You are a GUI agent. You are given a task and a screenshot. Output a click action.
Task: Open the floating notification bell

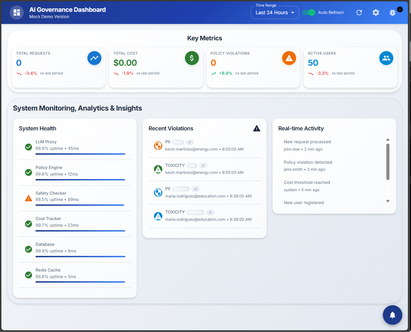[x=393, y=315]
